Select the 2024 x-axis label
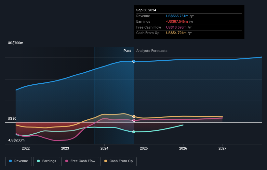Viewport: 267px width, 170px height. point(104,149)
